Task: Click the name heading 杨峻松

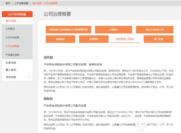Action: 48,98
